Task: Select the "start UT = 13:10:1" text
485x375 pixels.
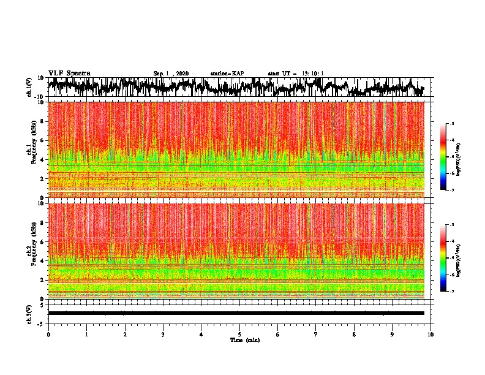Action: [296, 74]
